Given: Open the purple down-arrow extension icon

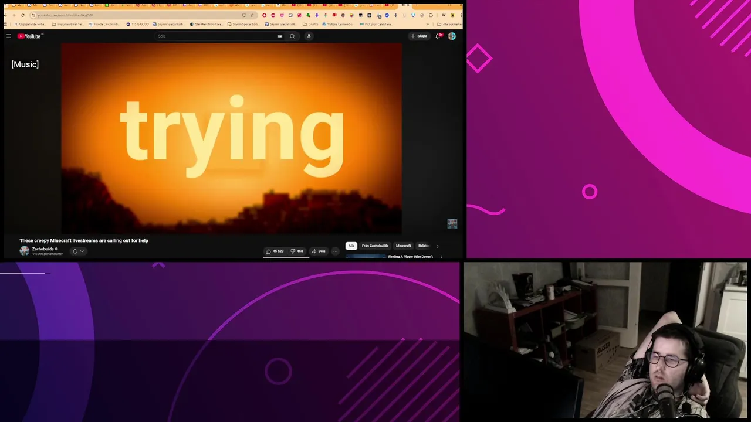Looking at the screenshot, I should tap(317, 15).
